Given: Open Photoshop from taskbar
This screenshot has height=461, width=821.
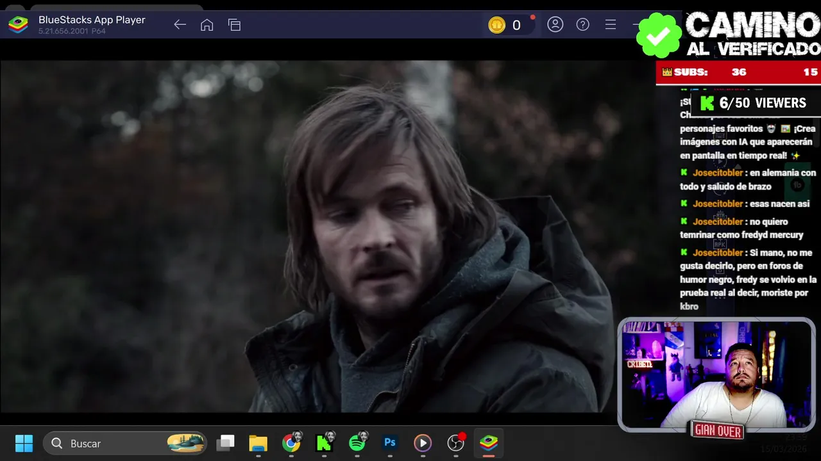Looking at the screenshot, I should click(x=389, y=442).
